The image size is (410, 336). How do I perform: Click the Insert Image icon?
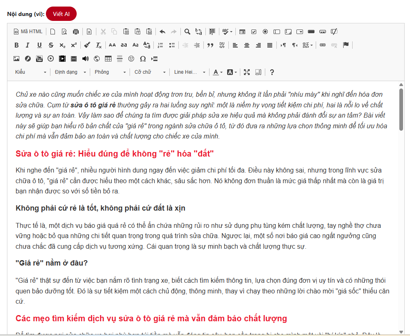click(16, 59)
